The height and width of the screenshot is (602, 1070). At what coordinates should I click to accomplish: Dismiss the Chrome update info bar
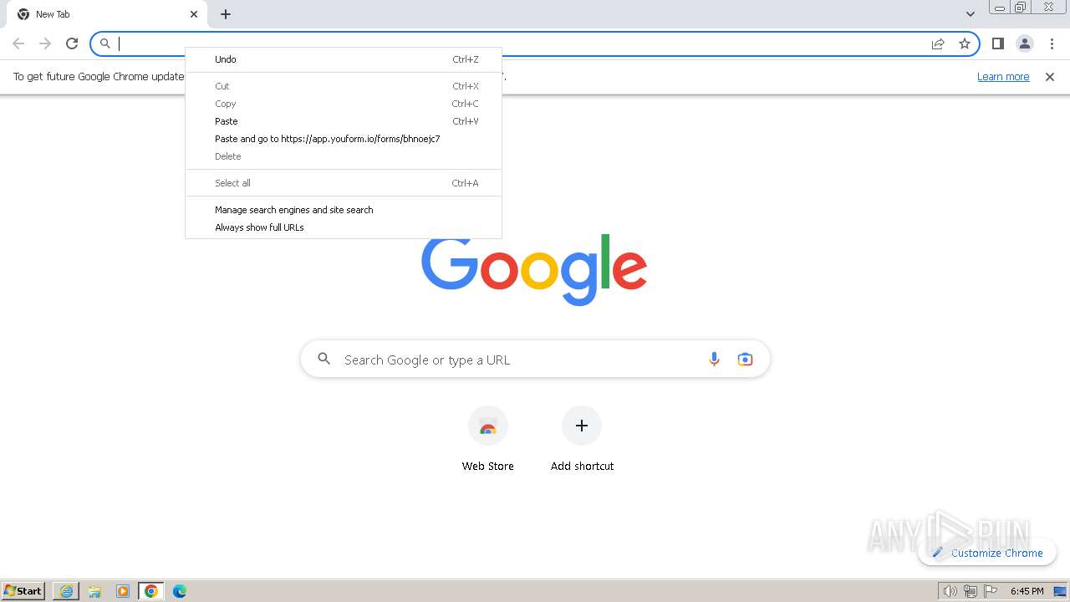click(1050, 77)
